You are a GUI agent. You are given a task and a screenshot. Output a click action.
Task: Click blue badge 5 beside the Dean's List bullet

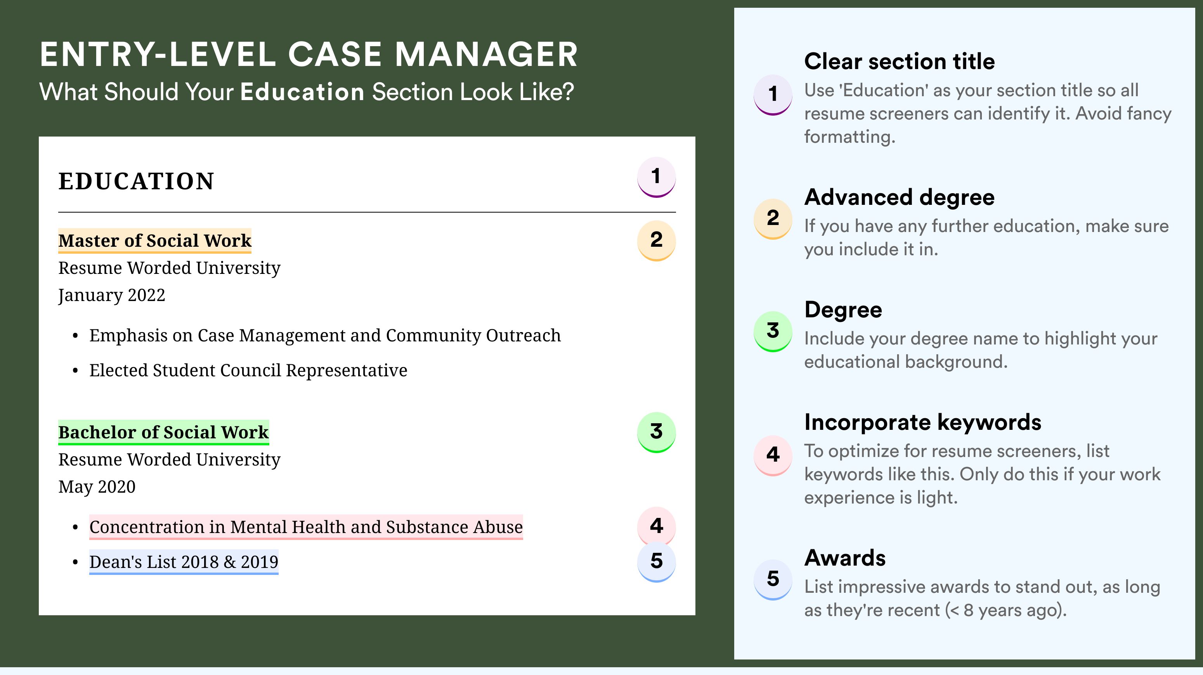tap(656, 562)
